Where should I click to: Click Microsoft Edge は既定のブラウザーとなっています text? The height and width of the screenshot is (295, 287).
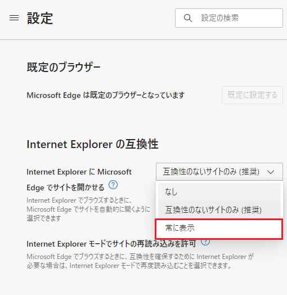[105, 95]
